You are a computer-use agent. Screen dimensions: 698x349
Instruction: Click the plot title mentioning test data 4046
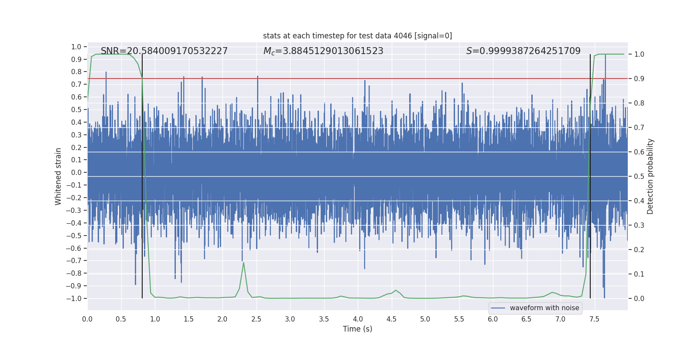coord(357,36)
